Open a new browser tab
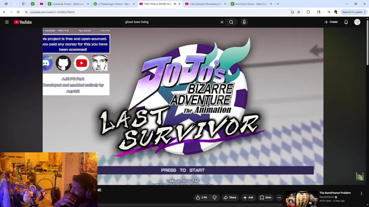369x207 pixels. coord(278,4)
